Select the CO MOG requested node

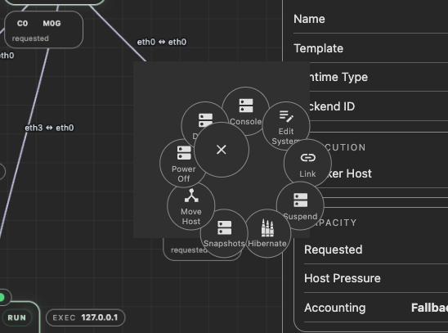tap(43, 29)
